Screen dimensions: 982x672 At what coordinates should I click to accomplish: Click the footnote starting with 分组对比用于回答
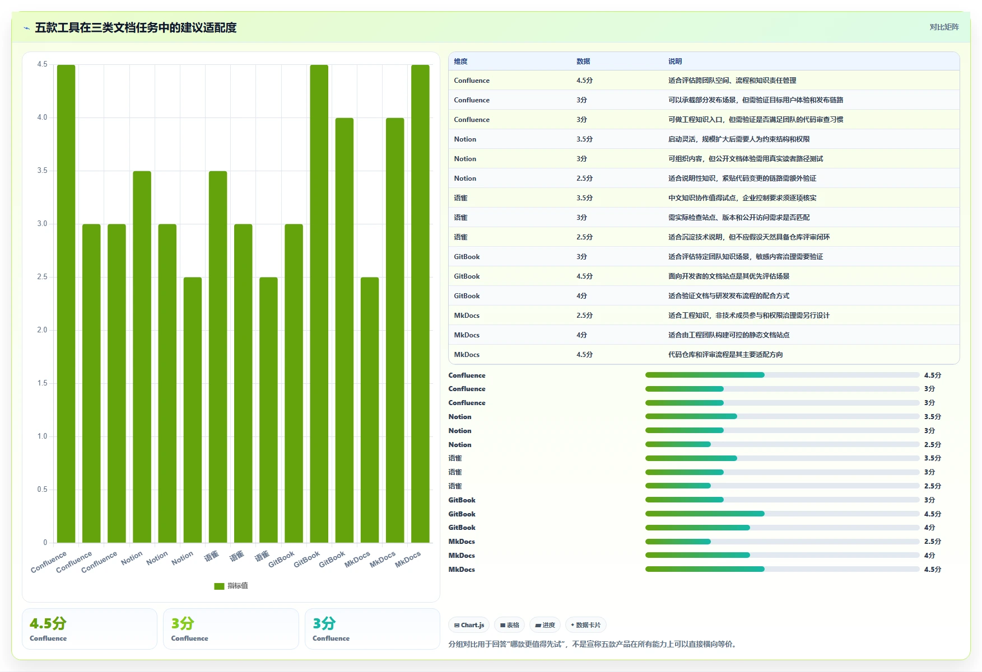click(x=592, y=644)
